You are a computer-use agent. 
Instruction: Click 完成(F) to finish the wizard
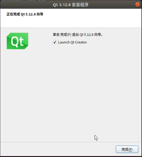click(x=127, y=149)
